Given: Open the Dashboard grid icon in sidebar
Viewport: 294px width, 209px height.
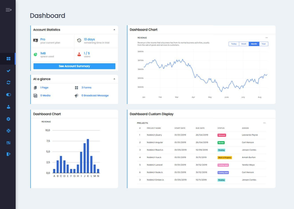Looking at the screenshot, I should click(x=8, y=58).
